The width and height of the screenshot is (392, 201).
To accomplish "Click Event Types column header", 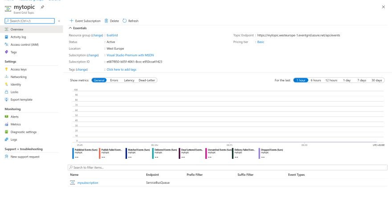I will click(x=296, y=174).
